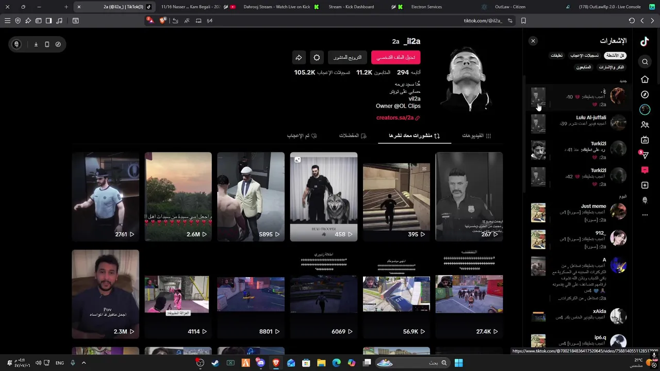Bookmark this page
This screenshot has width=660, height=371.
[523, 21]
